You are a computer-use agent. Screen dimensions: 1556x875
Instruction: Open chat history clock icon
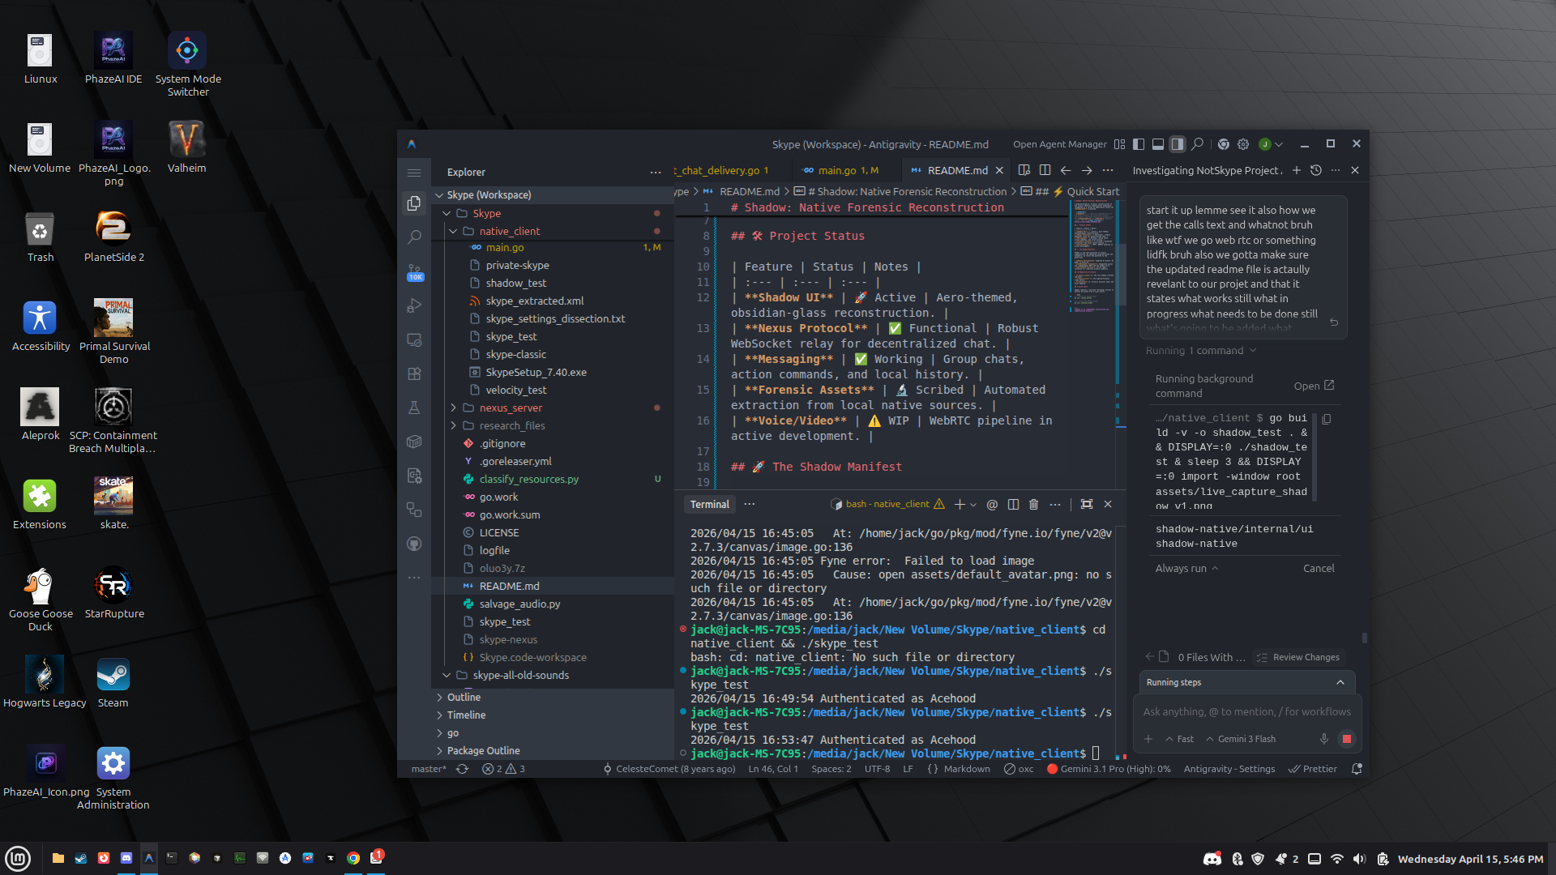click(1316, 171)
